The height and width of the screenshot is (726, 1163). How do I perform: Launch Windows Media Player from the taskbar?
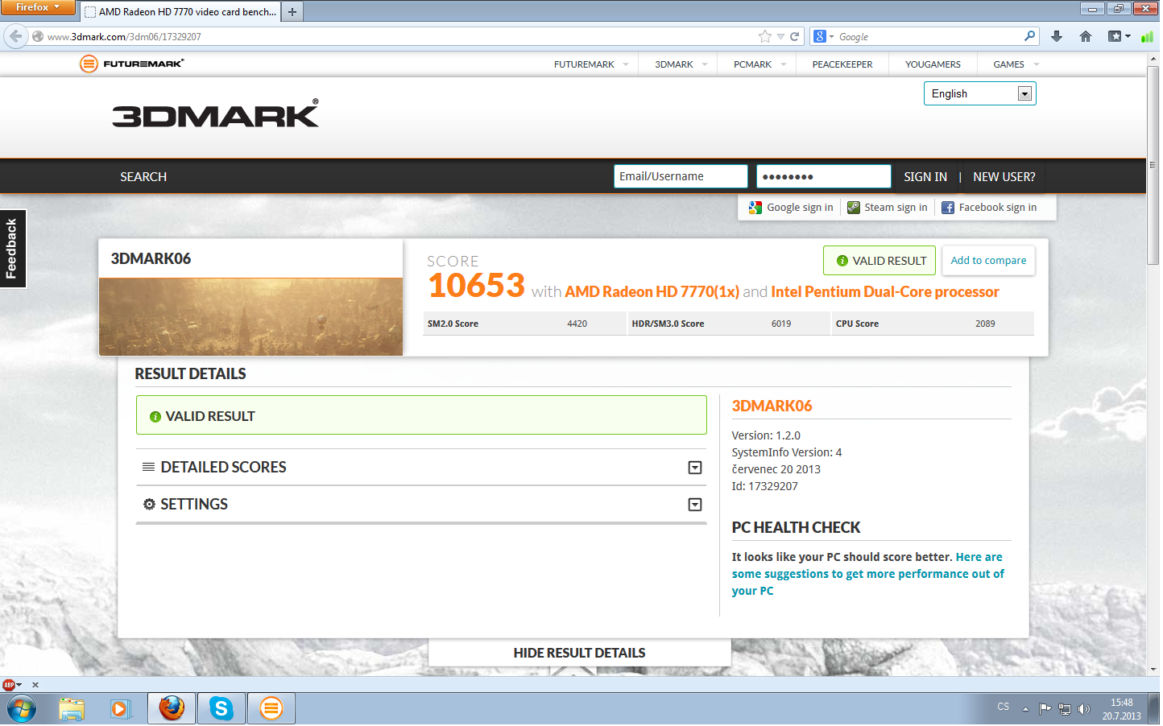click(x=120, y=709)
